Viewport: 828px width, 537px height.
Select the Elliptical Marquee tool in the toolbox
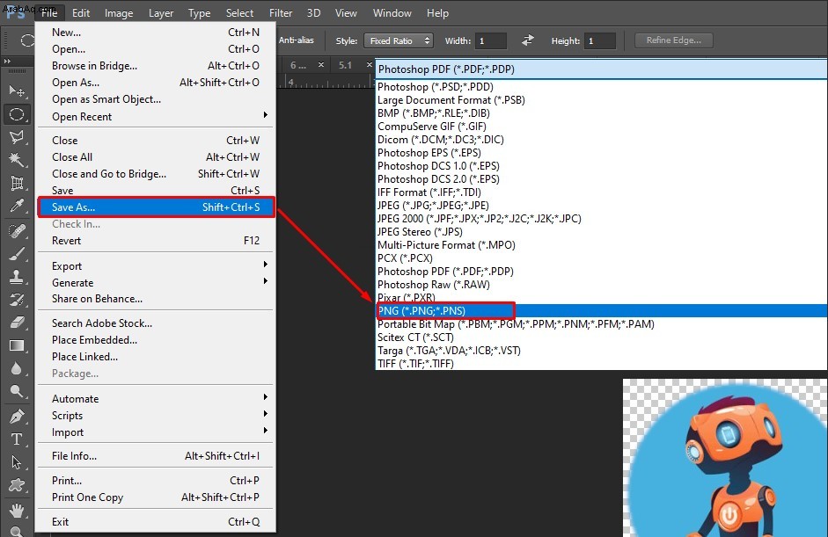click(17, 114)
